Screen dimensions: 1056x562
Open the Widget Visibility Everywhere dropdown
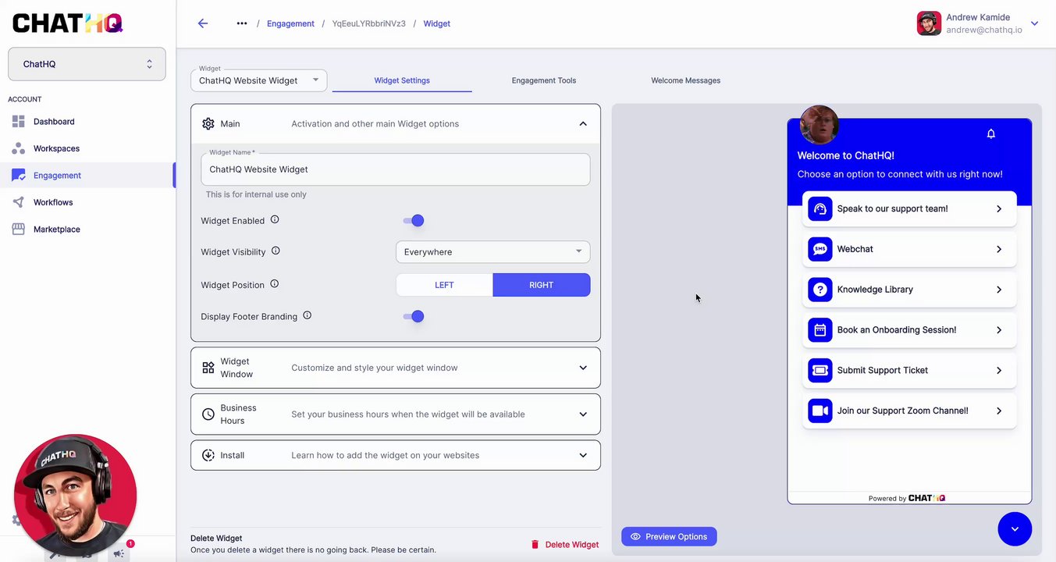492,252
